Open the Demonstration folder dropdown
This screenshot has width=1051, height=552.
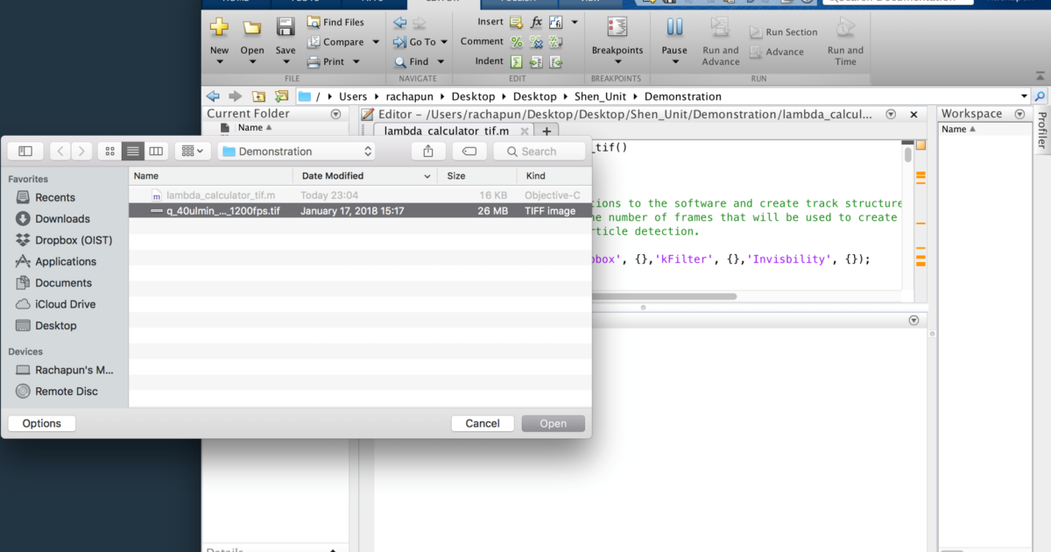[296, 150]
